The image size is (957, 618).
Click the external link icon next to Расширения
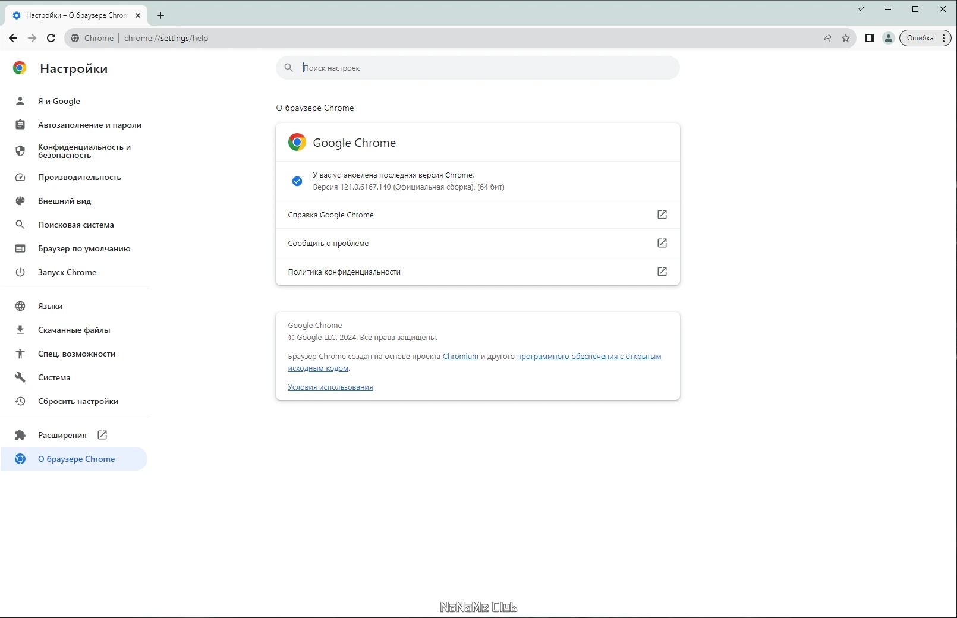coord(102,435)
